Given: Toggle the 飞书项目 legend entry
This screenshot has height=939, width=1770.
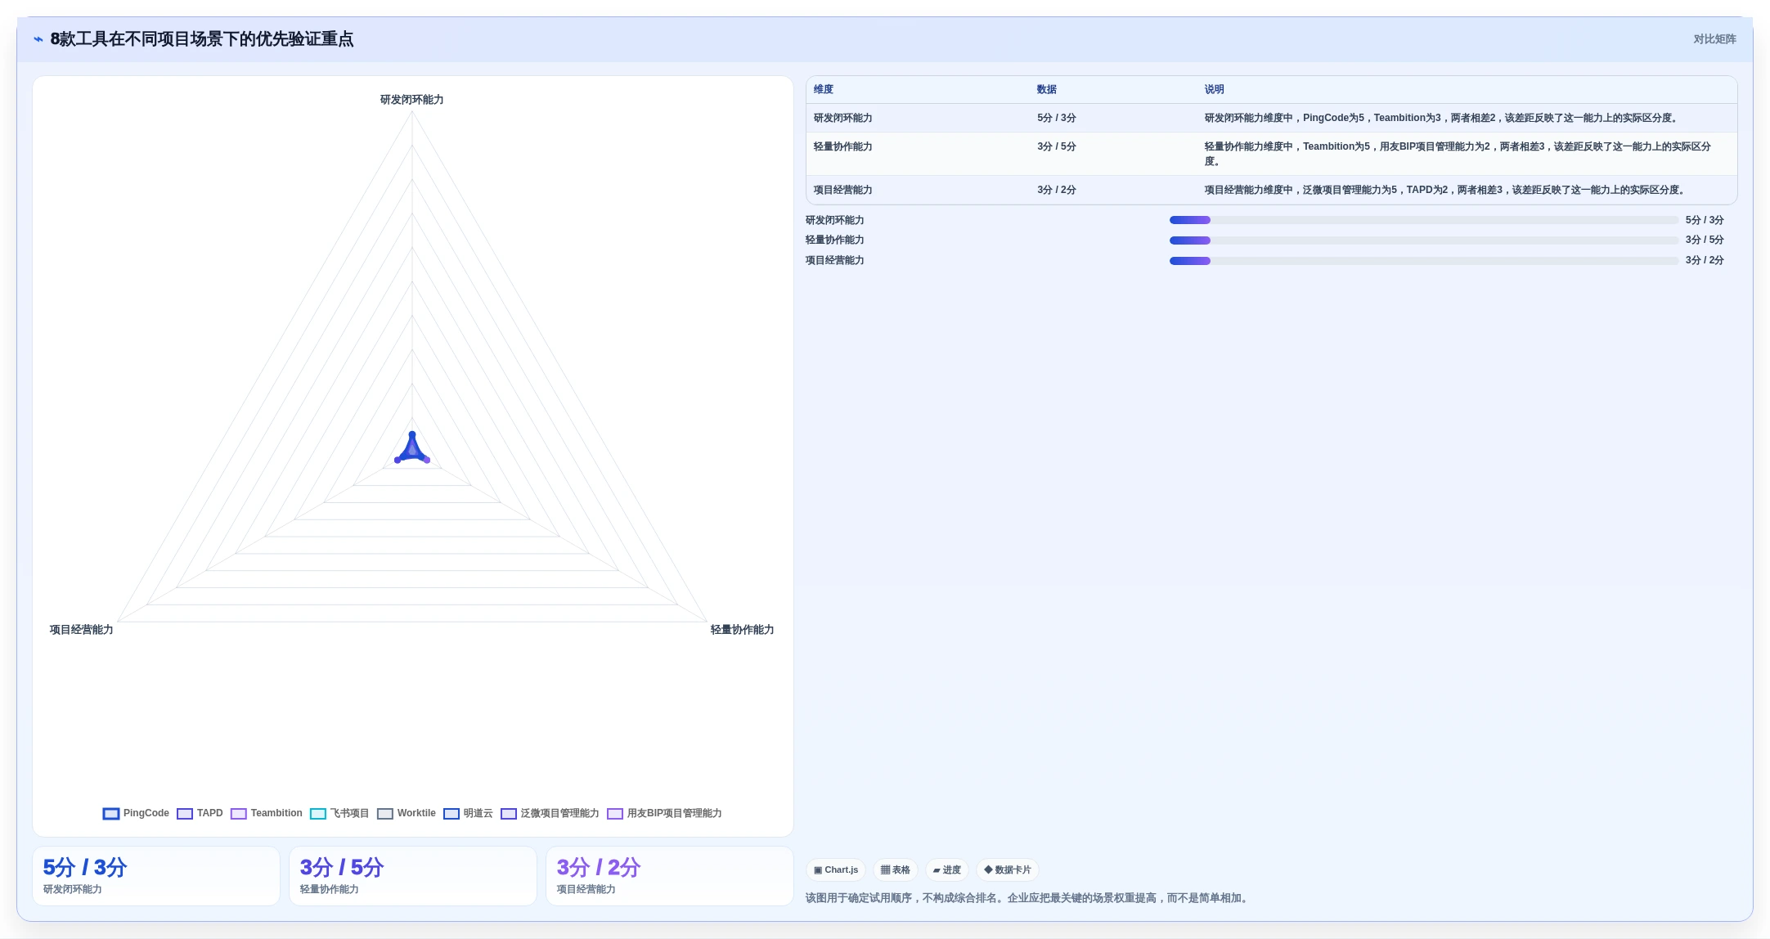Looking at the screenshot, I should (339, 813).
